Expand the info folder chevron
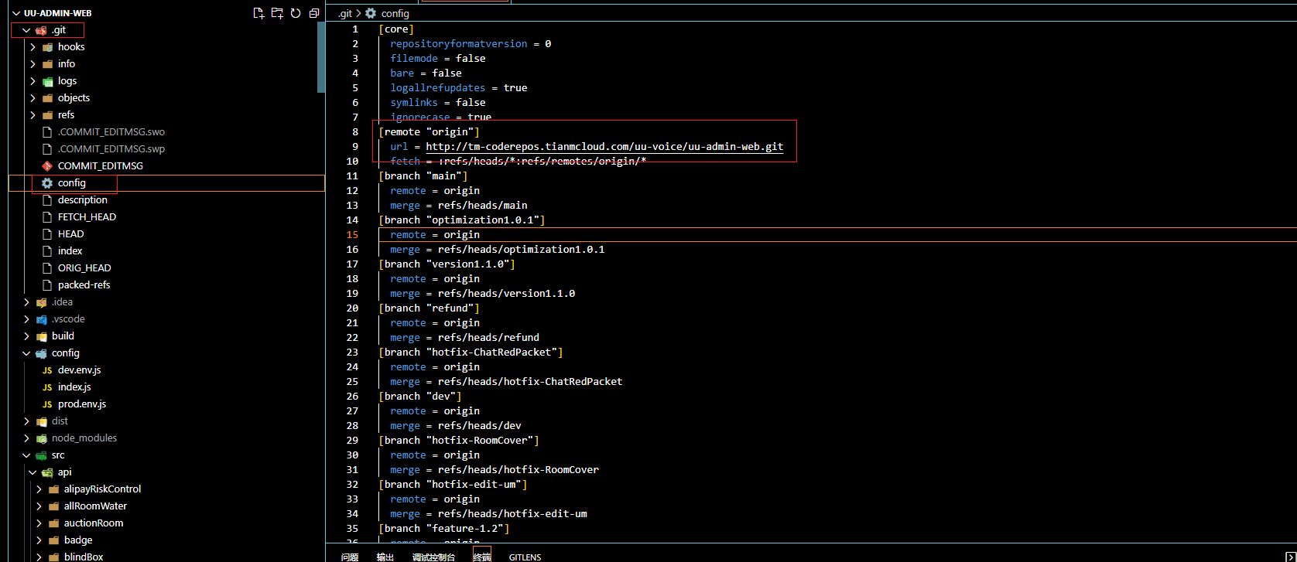Image resolution: width=1297 pixels, height=562 pixels. click(33, 64)
